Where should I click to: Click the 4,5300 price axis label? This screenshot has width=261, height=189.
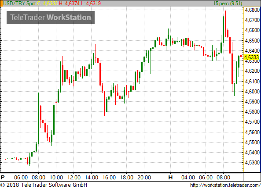click(252, 163)
